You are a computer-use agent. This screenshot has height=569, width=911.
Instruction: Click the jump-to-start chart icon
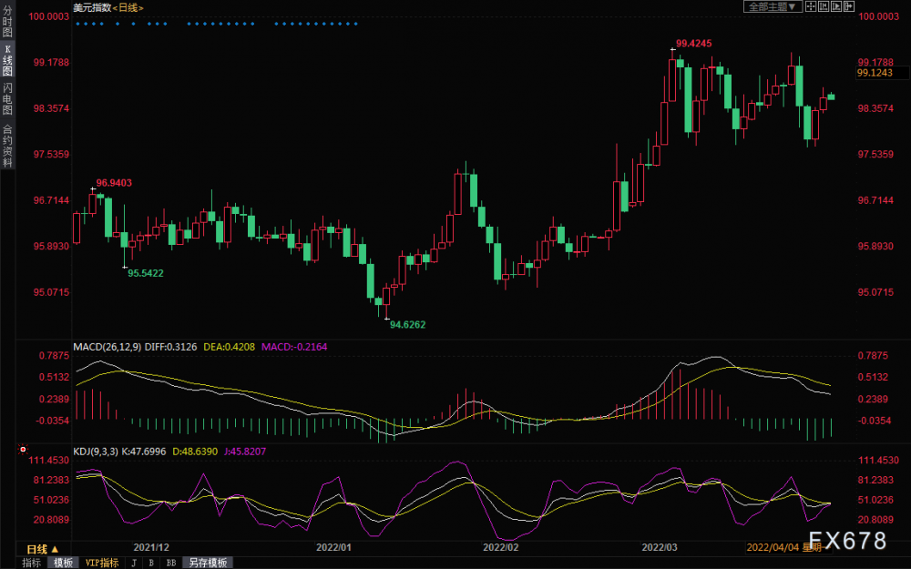[x=824, y=6]
